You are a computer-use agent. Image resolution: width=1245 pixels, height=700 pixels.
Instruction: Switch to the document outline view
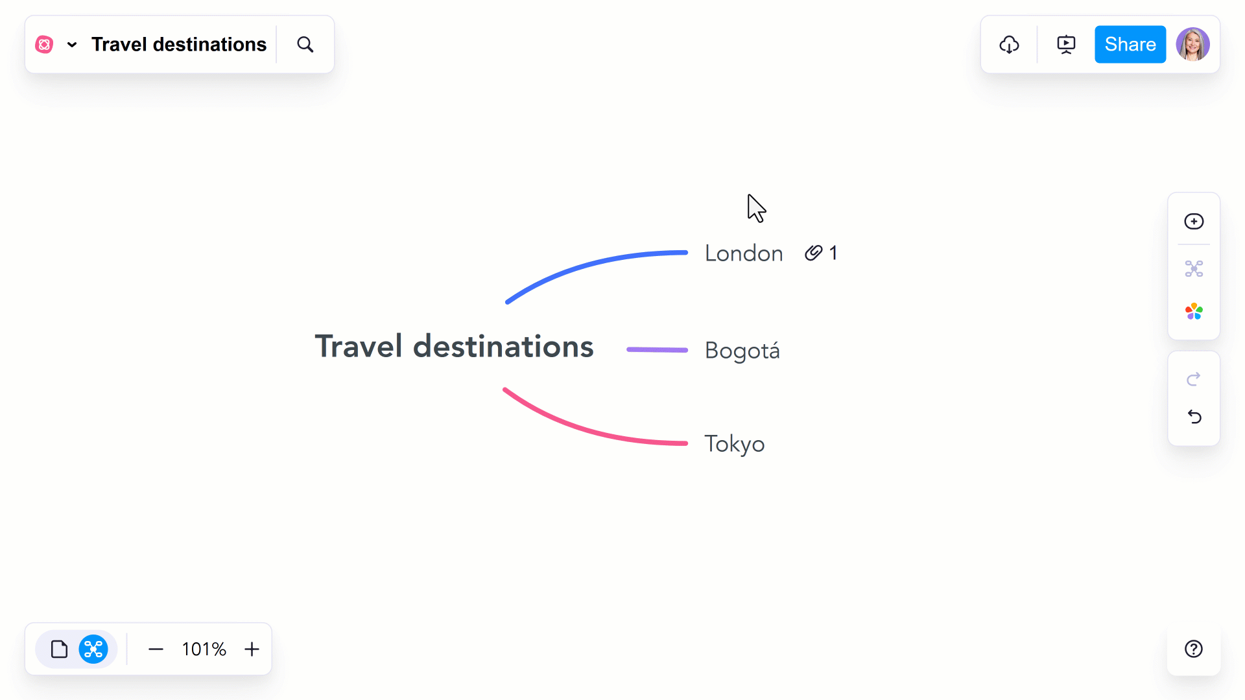coord(59,649)
